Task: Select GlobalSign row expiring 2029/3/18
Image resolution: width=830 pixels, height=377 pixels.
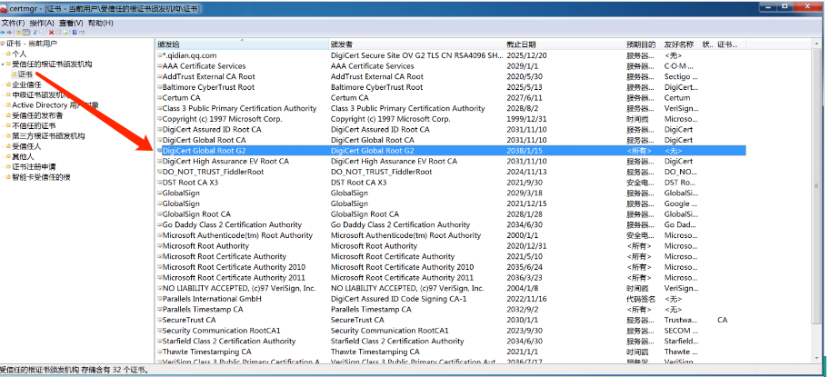Action: [x=451, y=193]
